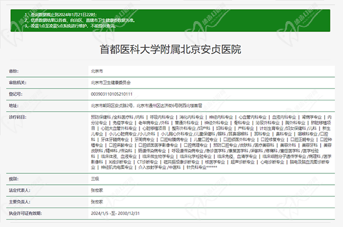This screenshot has width=343, height=227.
Task: Click the 登记号 row label
Action: coord(15,94)
